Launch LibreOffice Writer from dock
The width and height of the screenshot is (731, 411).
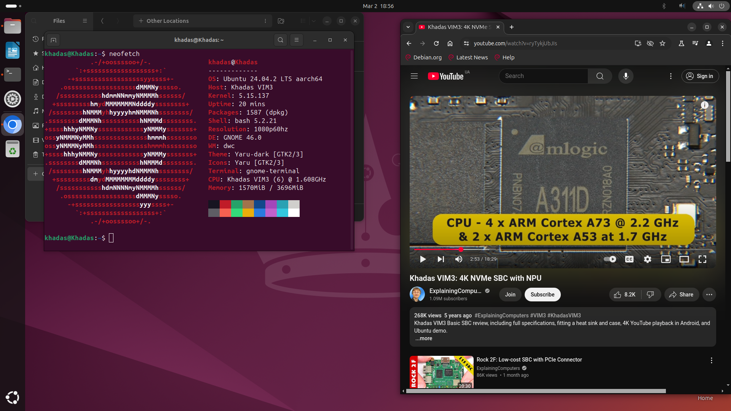13,51
